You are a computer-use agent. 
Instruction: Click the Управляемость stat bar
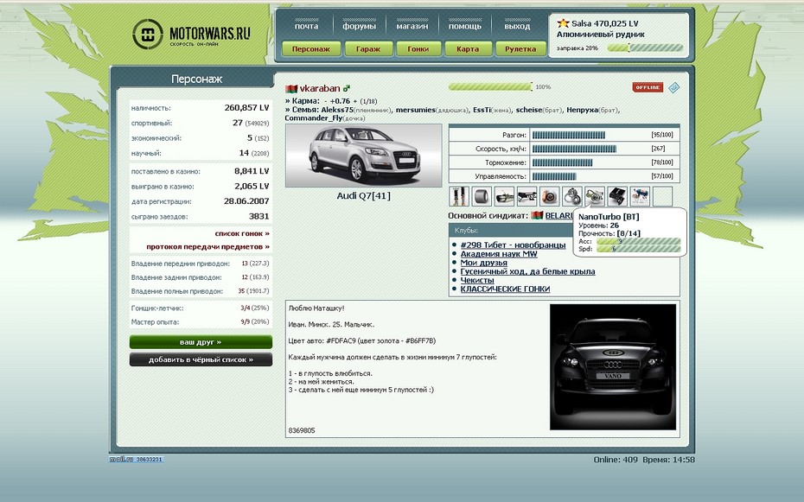pos(554,176)
